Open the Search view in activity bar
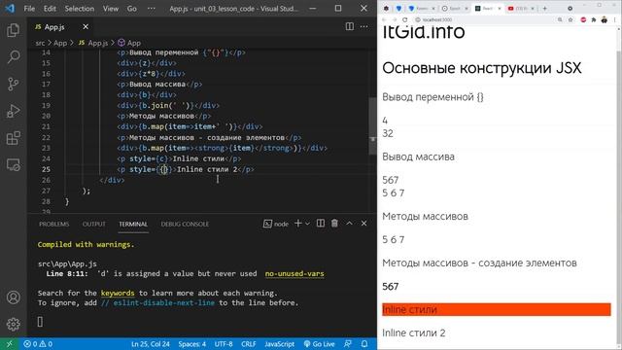Image resolution: width=622 pixels, height=350 pixels. [x=13, y=57]
